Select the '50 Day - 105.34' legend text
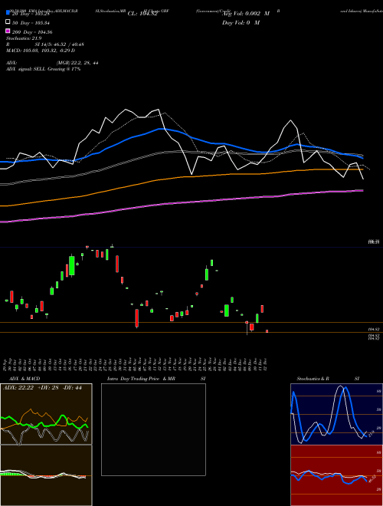Viewport: 383px width, 506px height. pos(32,23)
